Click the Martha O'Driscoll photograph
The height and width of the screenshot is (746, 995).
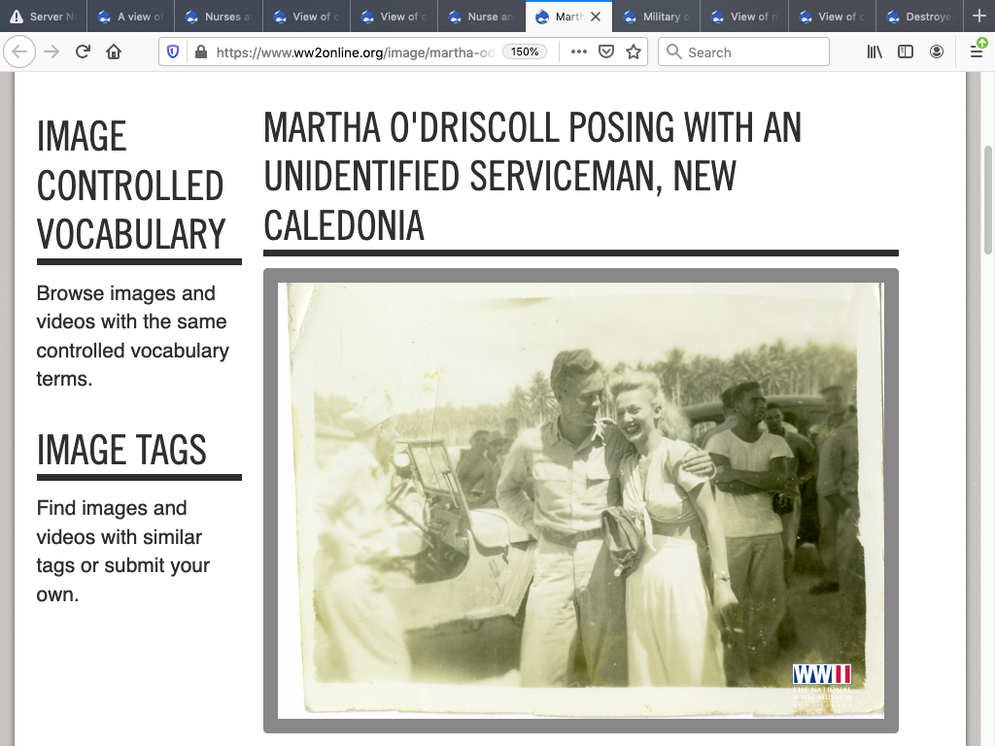tap(580, 500)
